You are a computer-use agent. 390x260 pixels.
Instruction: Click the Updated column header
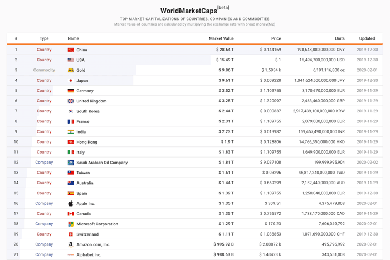[x=367, y=38]
